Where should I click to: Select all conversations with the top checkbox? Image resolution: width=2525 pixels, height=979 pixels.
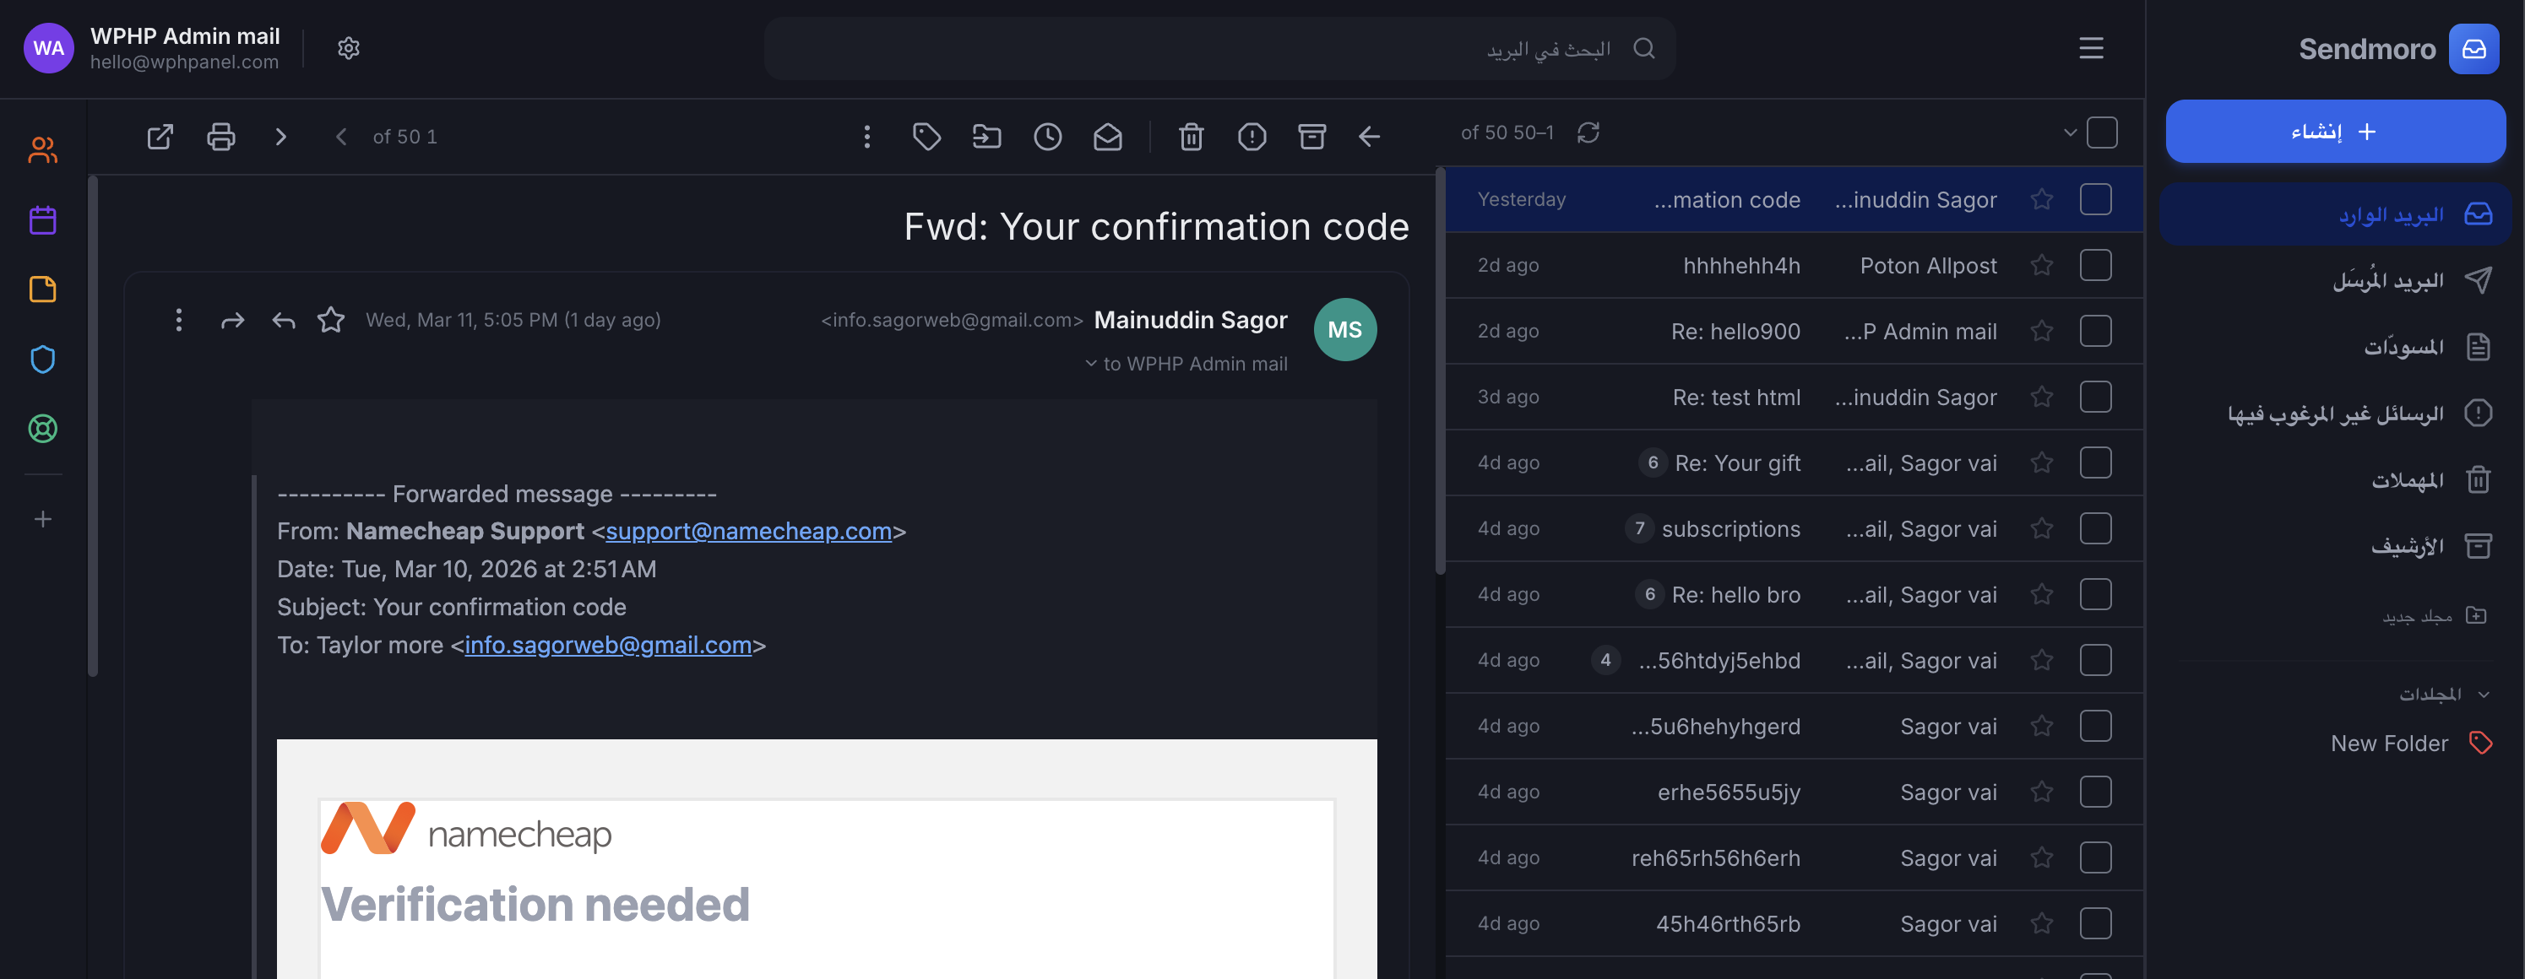pos(2104,132)
